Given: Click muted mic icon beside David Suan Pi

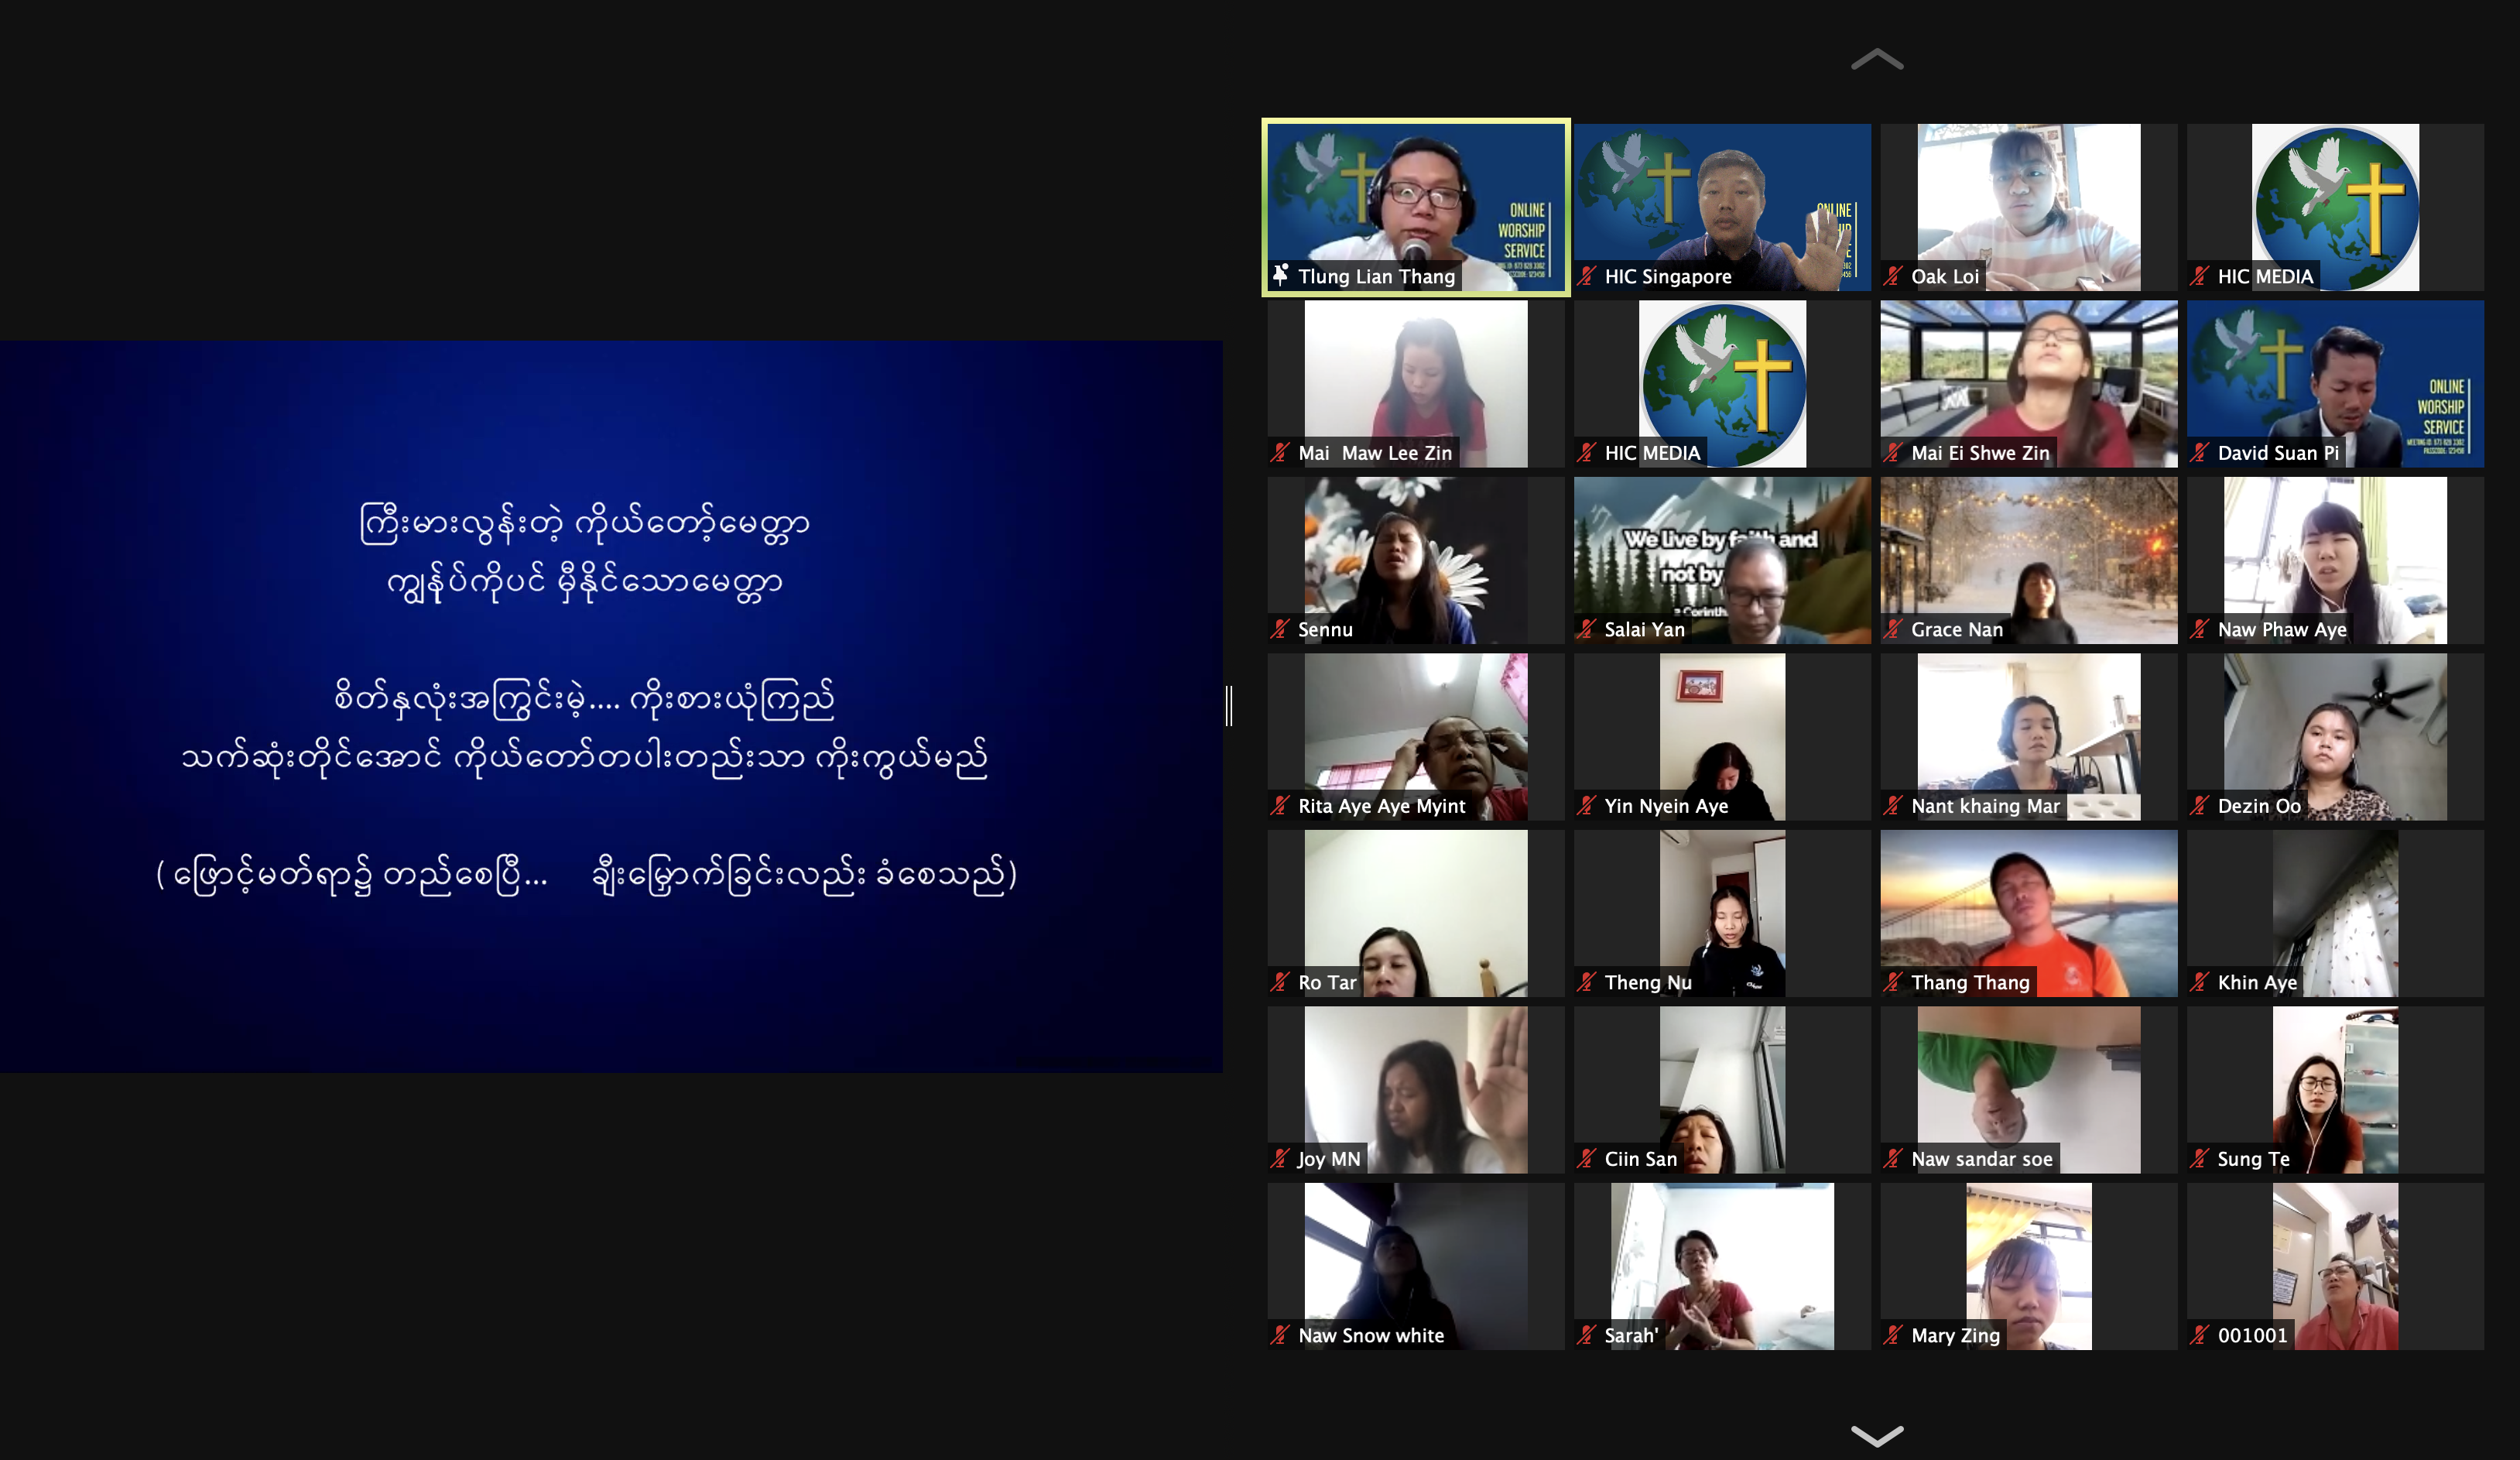Looking at the screenshot, I should [x=2199, y=452].
